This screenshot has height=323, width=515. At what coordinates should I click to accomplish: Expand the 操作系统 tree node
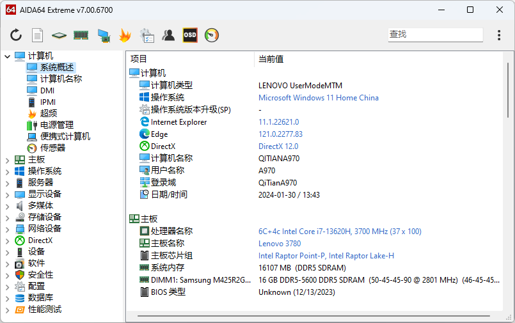pos(8,171)
